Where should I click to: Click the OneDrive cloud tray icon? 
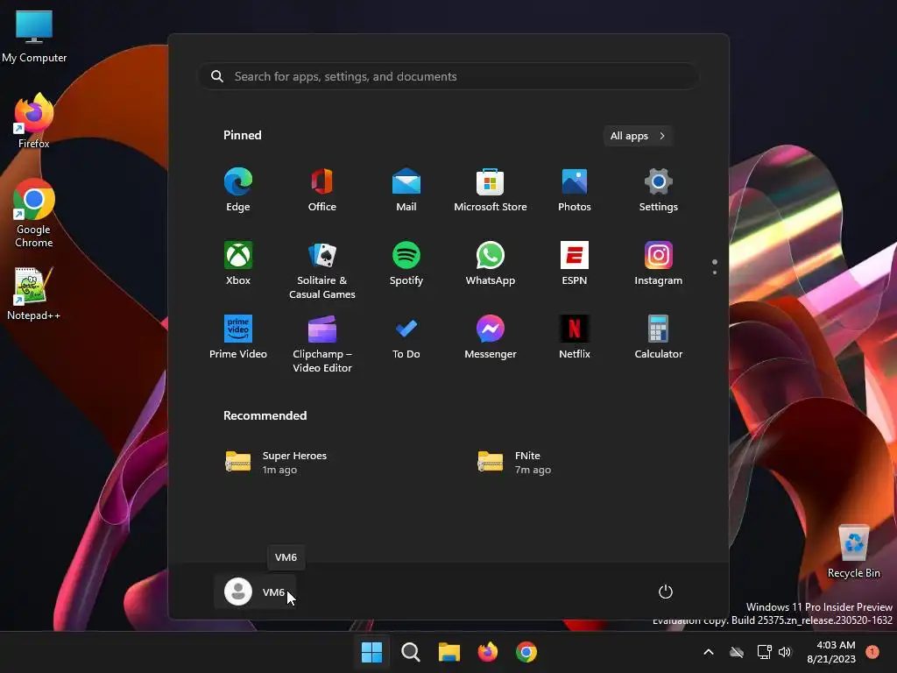(737, 652)
